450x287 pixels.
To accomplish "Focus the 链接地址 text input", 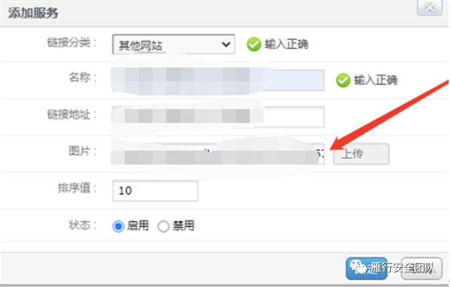I will [218, 117].
